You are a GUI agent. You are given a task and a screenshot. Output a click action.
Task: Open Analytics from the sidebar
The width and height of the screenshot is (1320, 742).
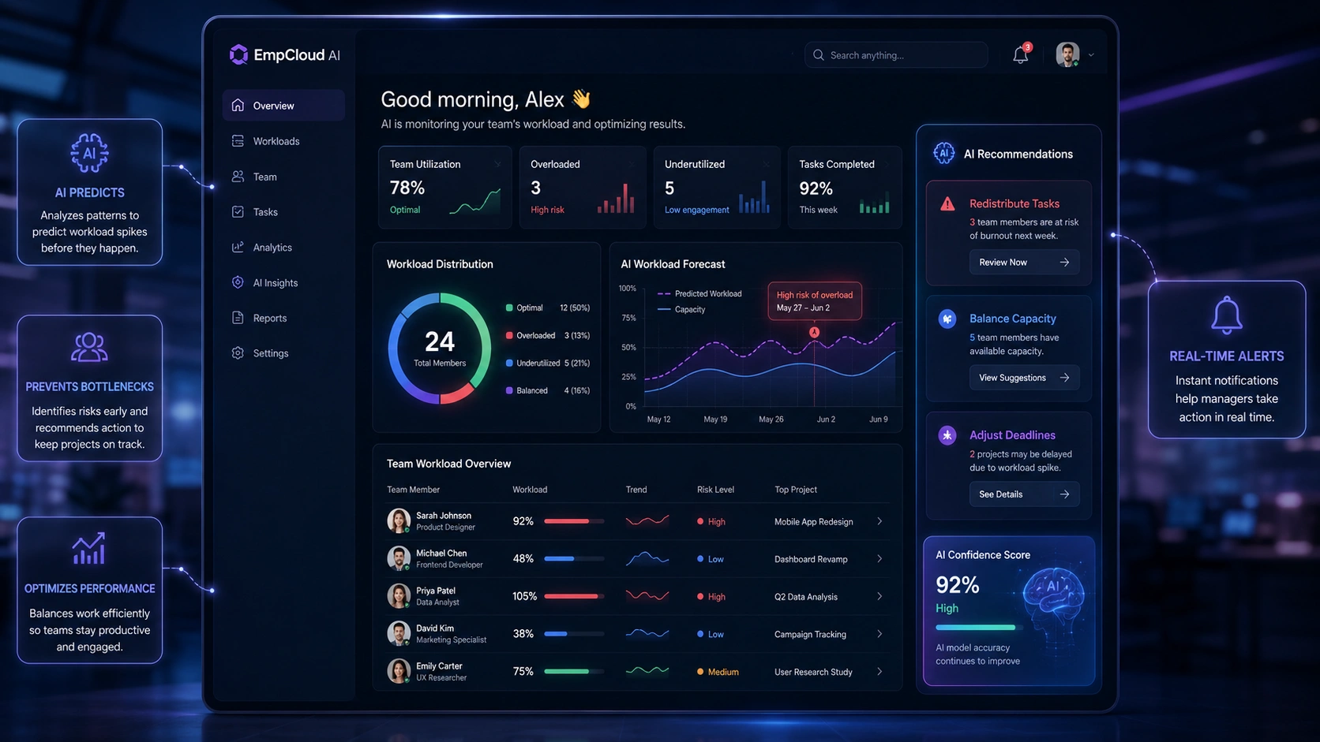283,248
